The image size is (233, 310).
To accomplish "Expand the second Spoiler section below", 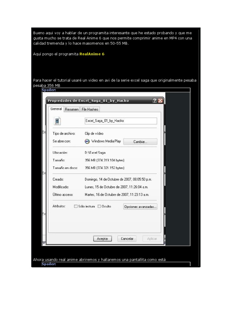I will (49, 264).
